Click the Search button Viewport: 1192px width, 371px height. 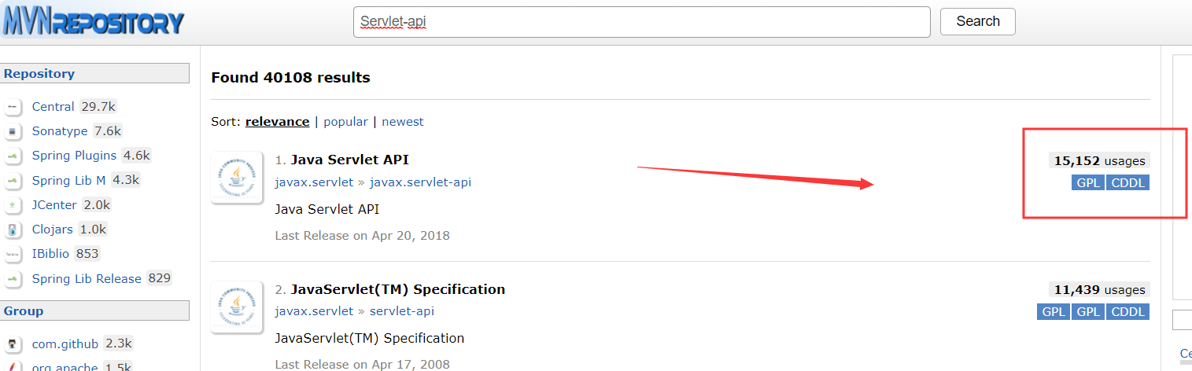pos(978,21)
